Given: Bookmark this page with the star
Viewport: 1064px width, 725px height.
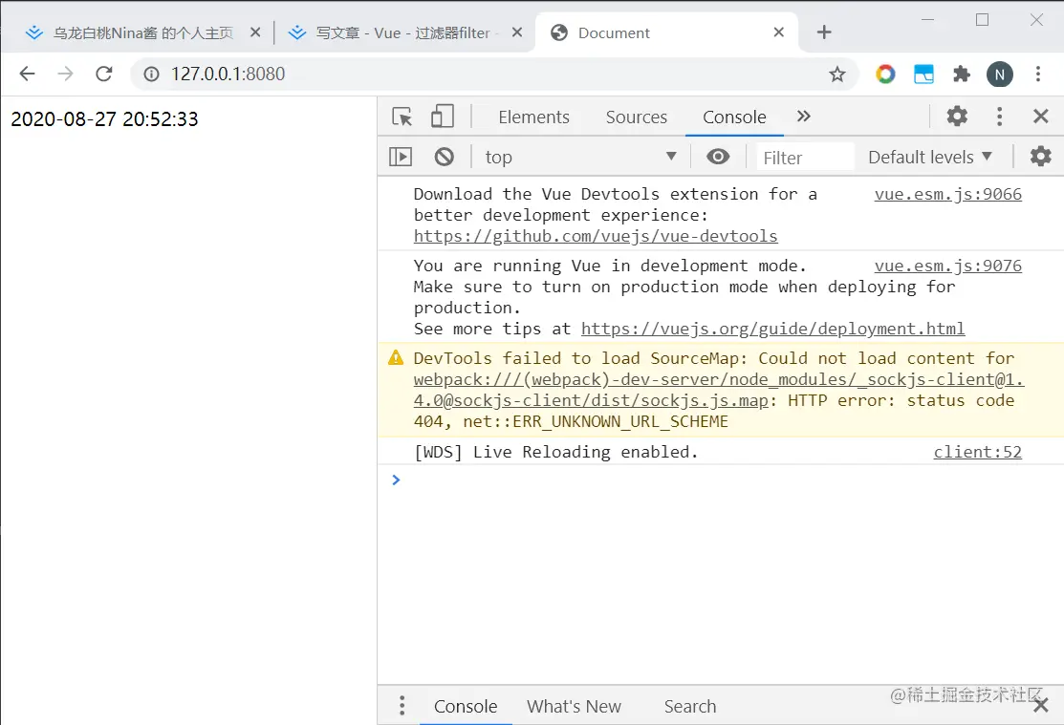Looking at the screenshot, I should [x=837, y=74].
